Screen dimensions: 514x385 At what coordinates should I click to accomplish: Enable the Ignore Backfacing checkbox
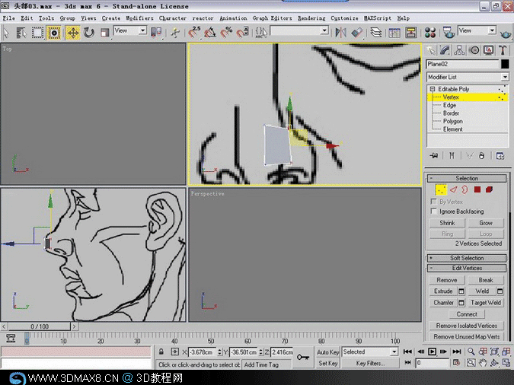[434, 212]
